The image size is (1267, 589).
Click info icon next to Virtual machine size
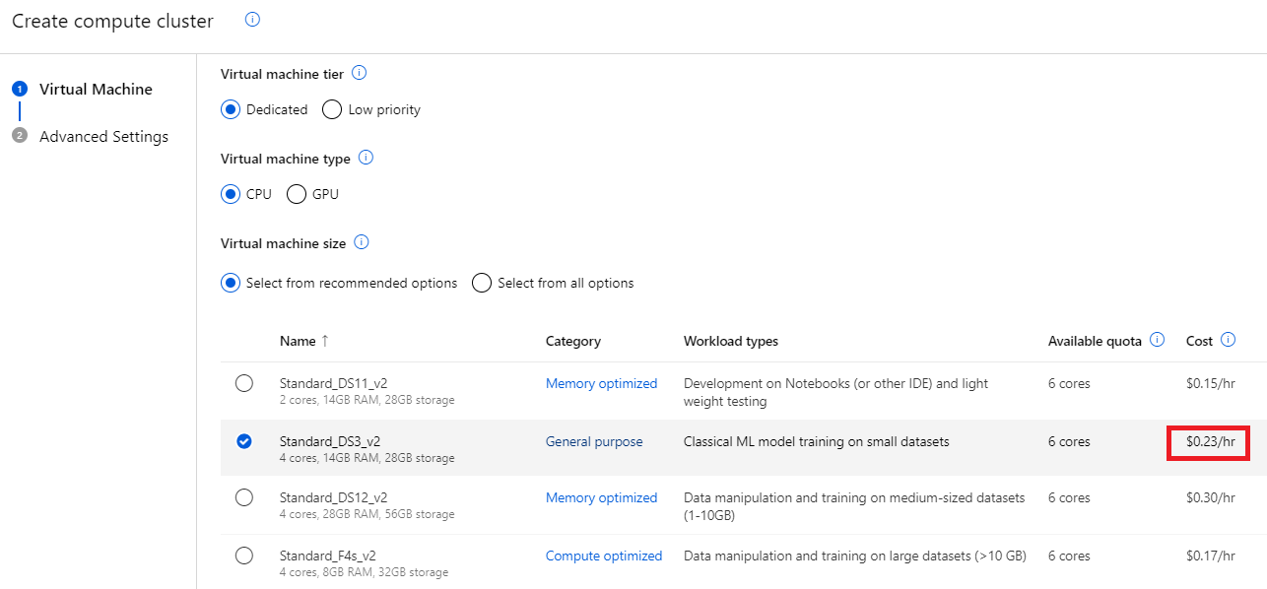point(362,242)
